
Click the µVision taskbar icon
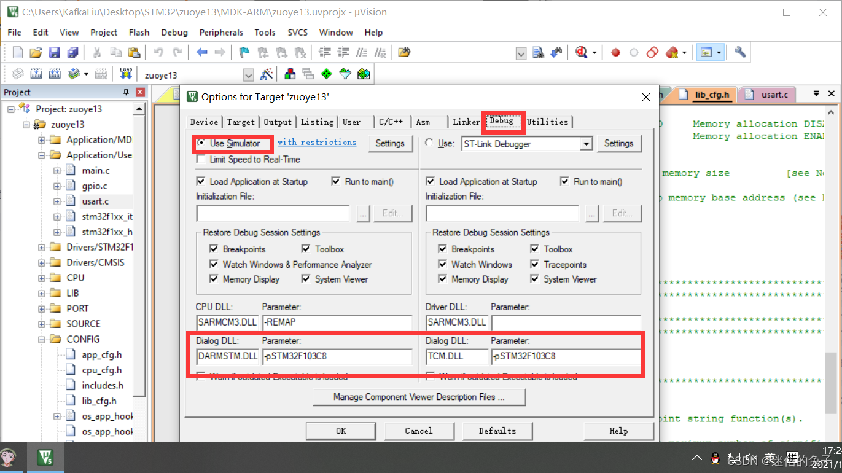pos(46,458)
